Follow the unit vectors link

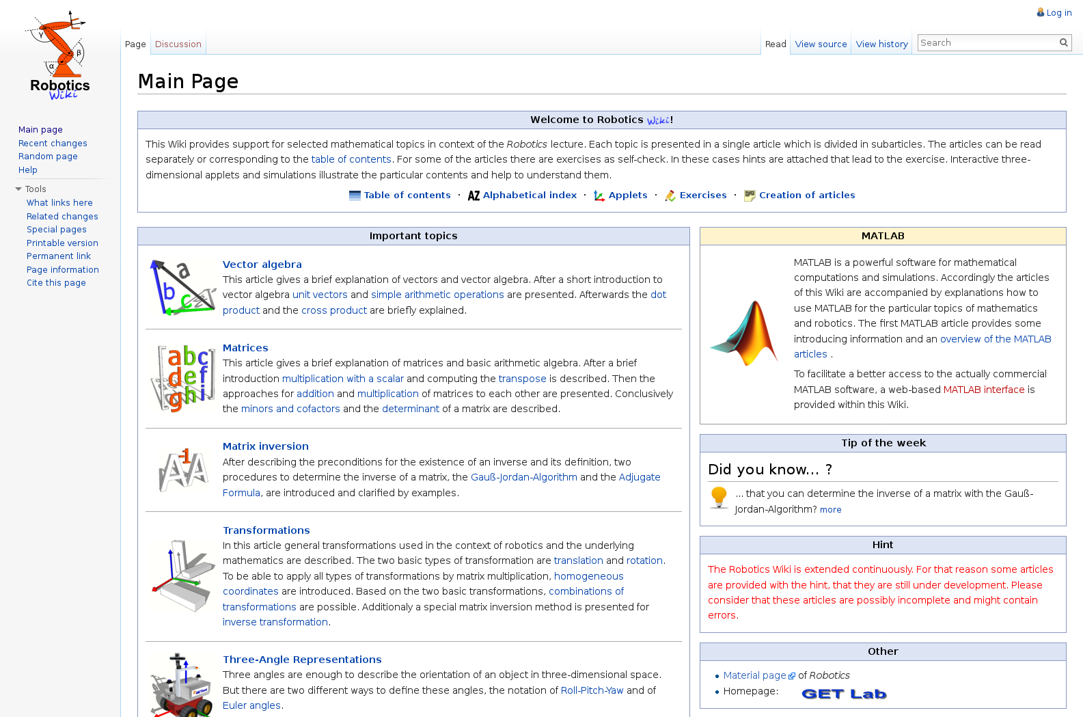[320, 295]
